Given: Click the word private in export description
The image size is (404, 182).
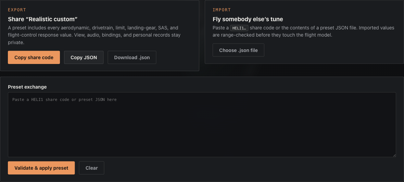Looking at the screenshot, I should click(15, 42).
